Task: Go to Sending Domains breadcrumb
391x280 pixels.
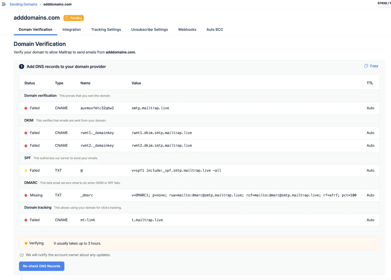Action: pos(23,4)
